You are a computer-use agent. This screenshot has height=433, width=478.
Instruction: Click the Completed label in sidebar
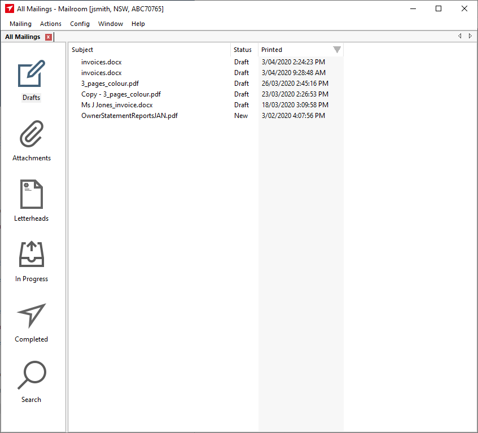32,339
